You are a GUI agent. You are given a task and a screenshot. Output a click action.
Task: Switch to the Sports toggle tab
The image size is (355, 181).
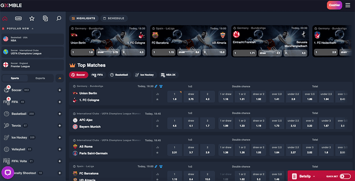coord(15,78)
